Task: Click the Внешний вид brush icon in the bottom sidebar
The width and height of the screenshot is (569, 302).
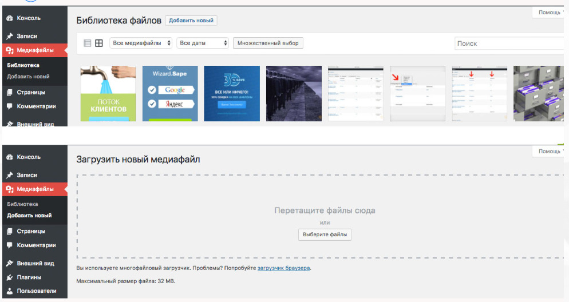Action: (10, 263)
